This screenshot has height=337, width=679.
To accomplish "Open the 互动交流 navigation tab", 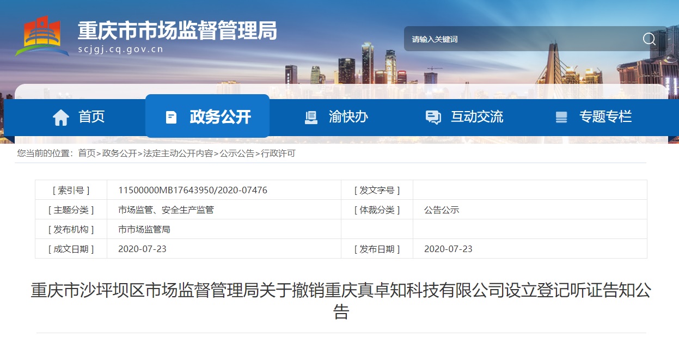I will pos(464,117).
